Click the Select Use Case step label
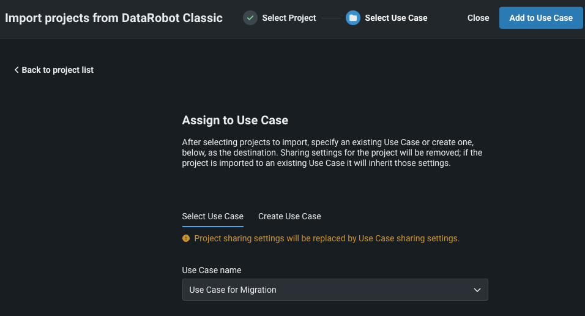Viewport: 585px width, 316px height. (396, 18)
